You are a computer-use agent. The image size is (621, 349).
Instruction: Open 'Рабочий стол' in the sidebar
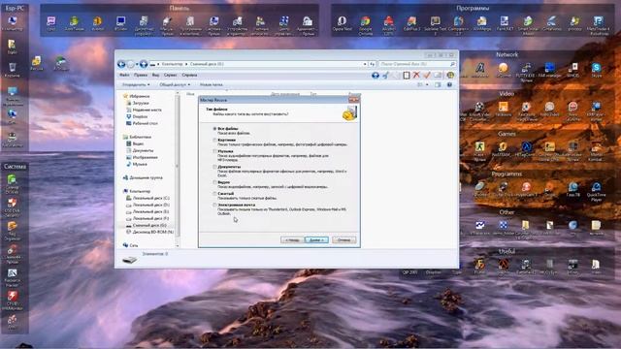(142, 123)
